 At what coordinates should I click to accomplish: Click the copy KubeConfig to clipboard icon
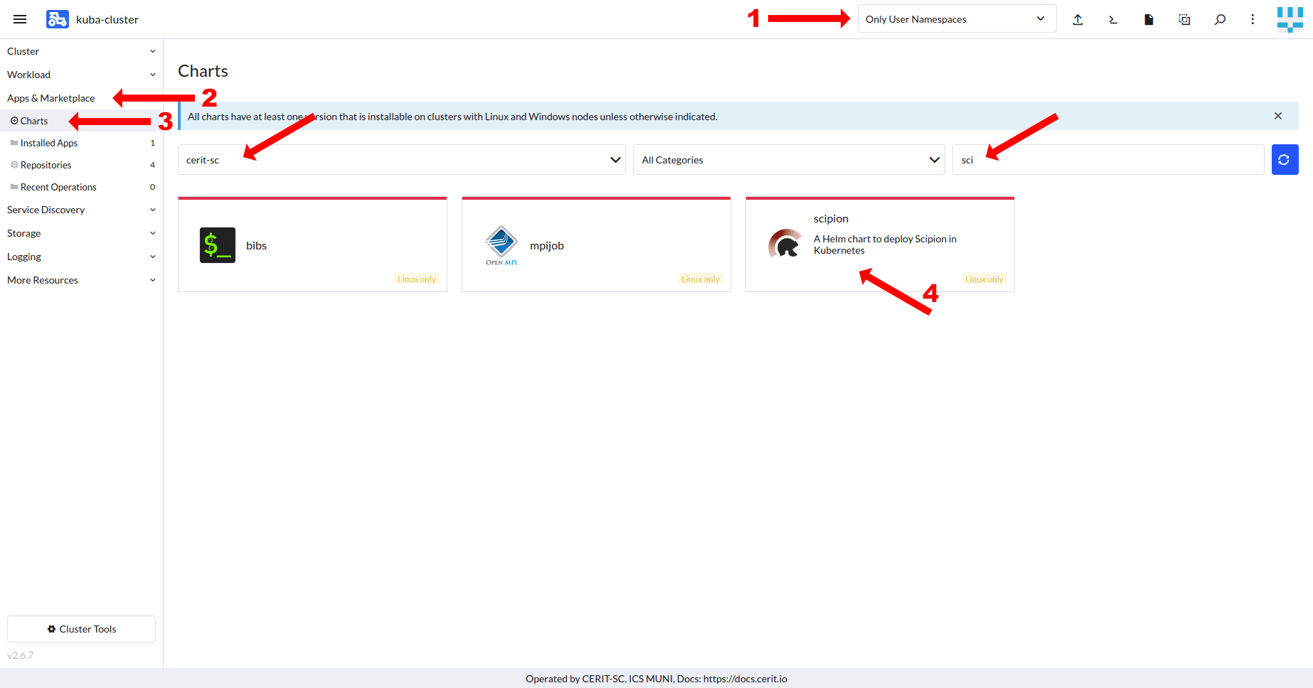point(1184,20)
